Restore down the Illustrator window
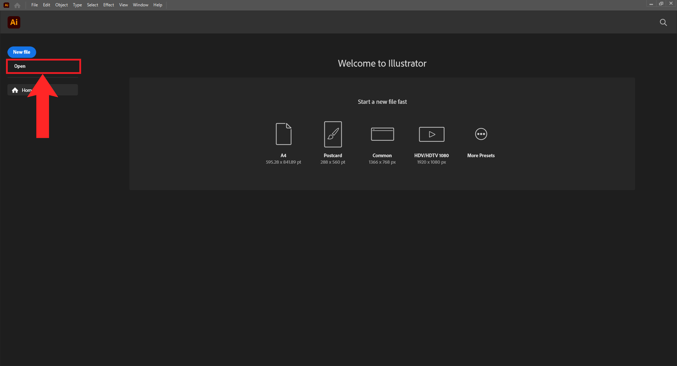 [661, 4]
